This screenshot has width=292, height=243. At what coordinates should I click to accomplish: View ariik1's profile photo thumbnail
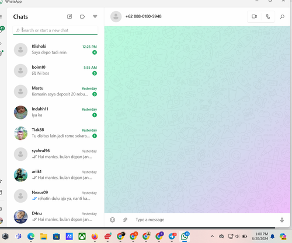[x=20, y=175]
